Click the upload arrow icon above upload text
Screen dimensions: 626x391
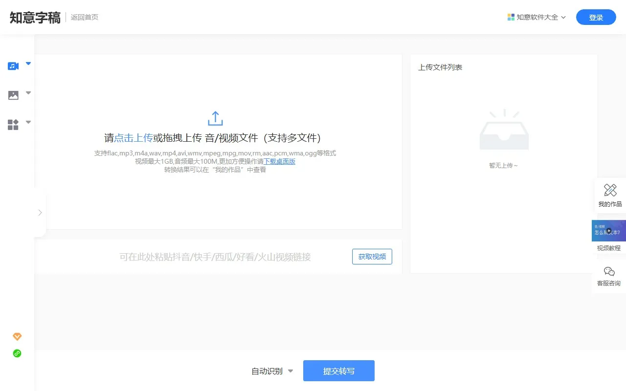pyautogui.click(x=215, y=118)
